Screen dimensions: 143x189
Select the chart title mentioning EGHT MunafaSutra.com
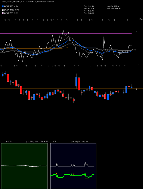[28, 2]
